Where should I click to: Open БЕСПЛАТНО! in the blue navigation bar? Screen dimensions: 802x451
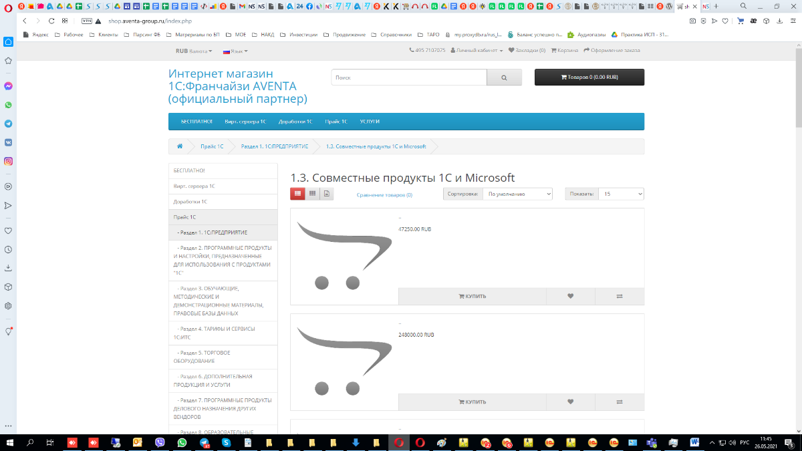coord(196,122)
